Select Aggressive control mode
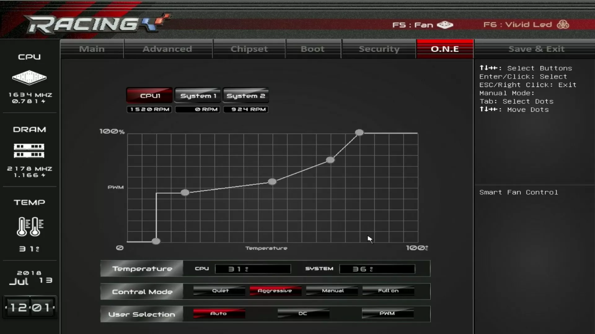Viewport: 595px width, 334px height. (275, 291)
